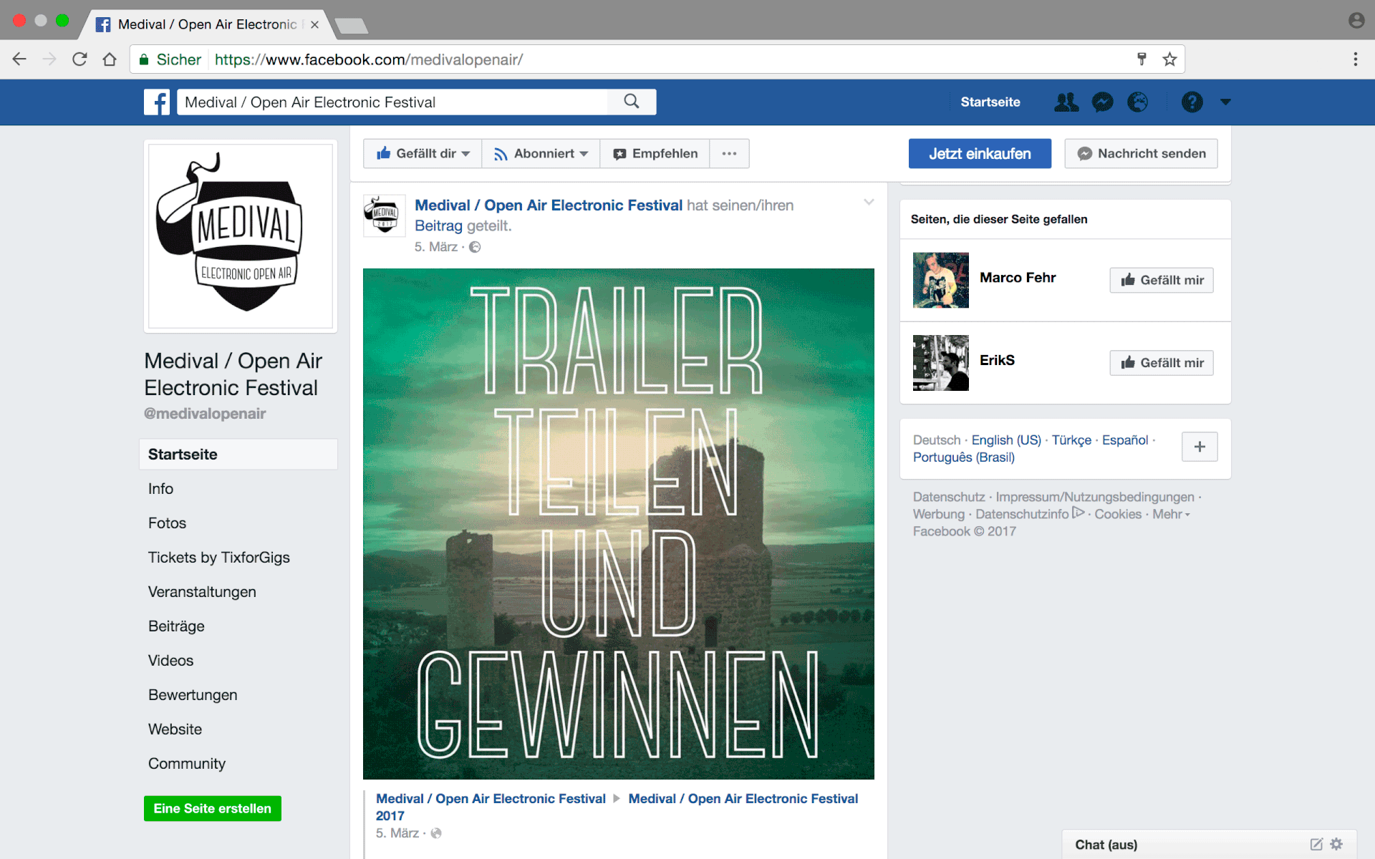Open the Videos section
The image size is (1375, 859).
(170, 661)
